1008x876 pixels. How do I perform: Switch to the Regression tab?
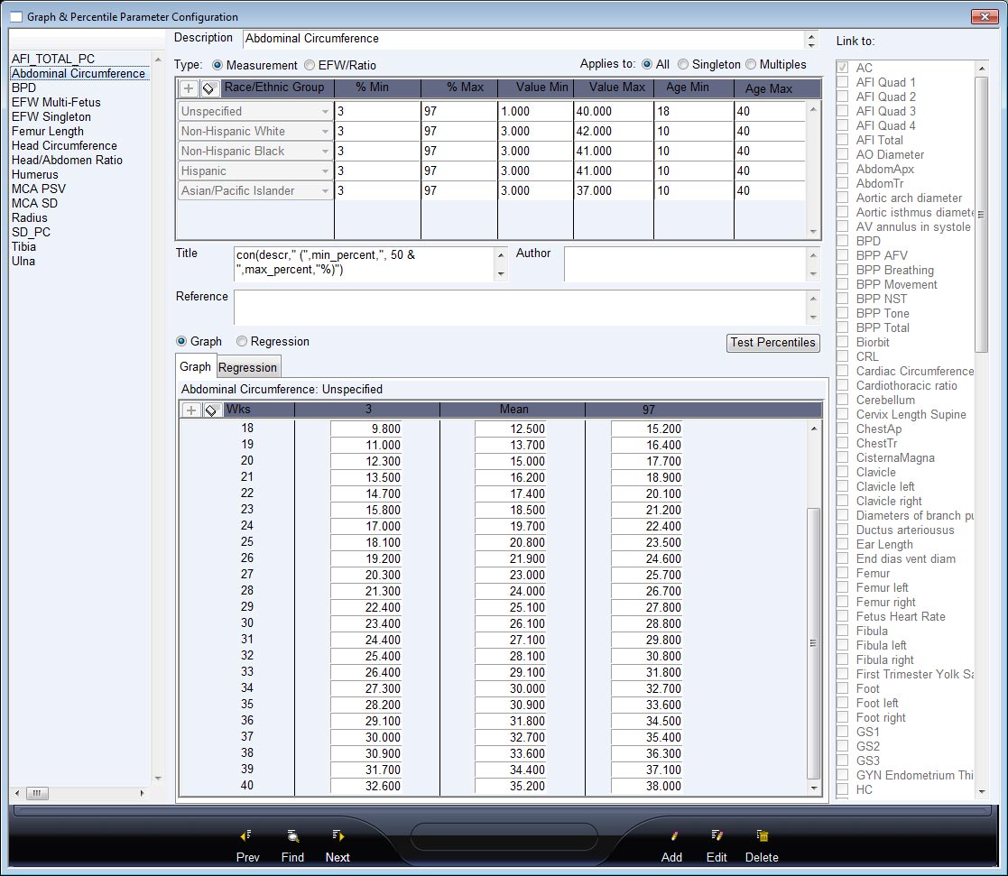[247, 367]
